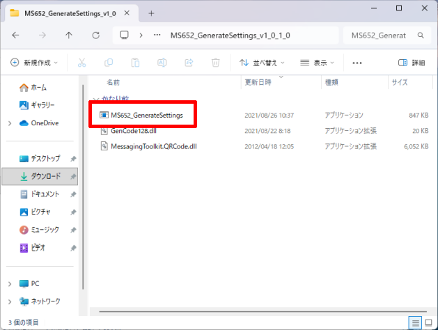This screenshot has height=330, width=438.
Task: Open the 並べ替え sort dropdown
Action: (x=263, y=63)
